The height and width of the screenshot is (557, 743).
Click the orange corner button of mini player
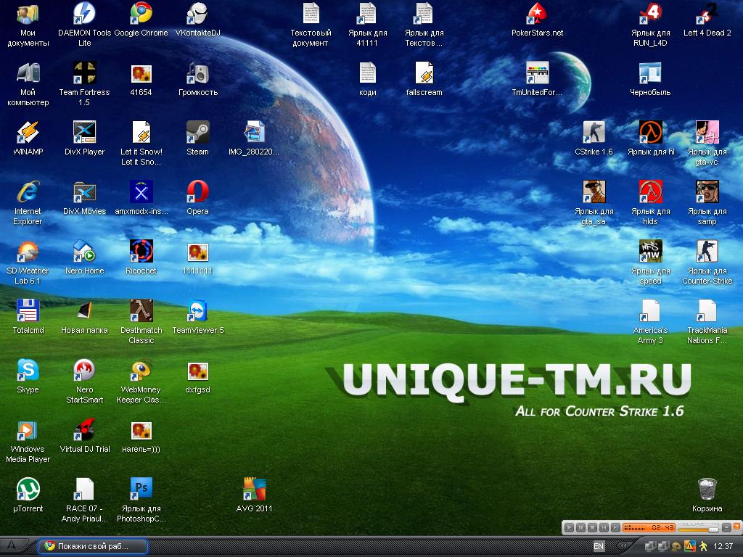point(737,526)
